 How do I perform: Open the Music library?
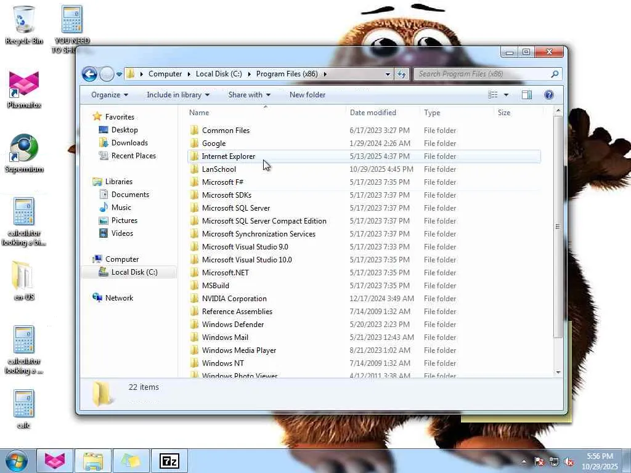point(121,208)
